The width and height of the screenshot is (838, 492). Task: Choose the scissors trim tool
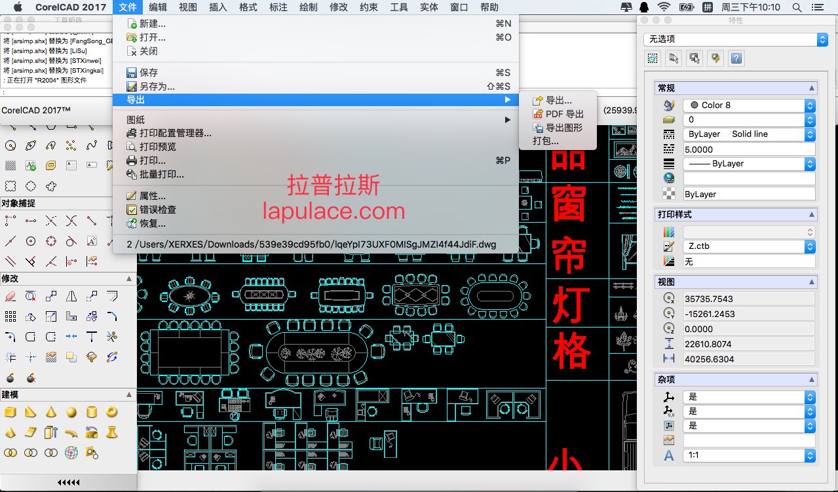pos(112,337)
